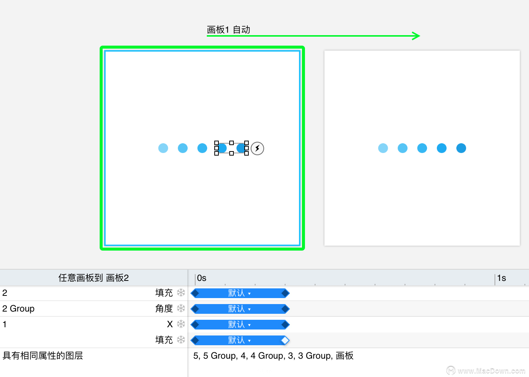Image resolution: width=529 pixels, height=377 pixels.
Task: Select the darkest blue dot in right artboard
Action: tap(461, 148)
